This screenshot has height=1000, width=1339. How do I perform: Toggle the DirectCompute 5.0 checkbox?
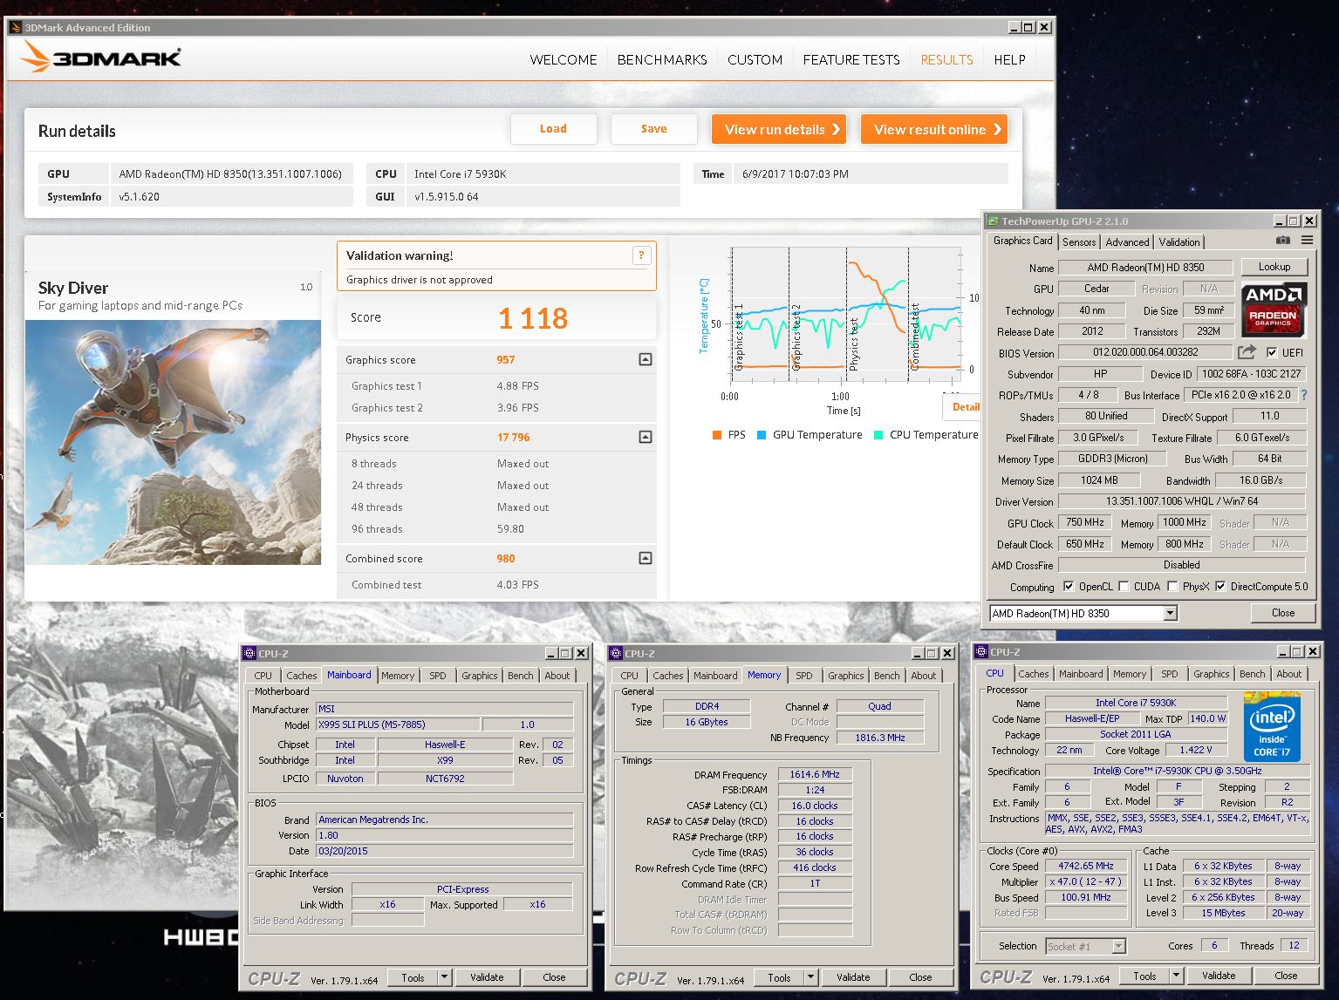pyautogui.click(x=1220, y=586)
